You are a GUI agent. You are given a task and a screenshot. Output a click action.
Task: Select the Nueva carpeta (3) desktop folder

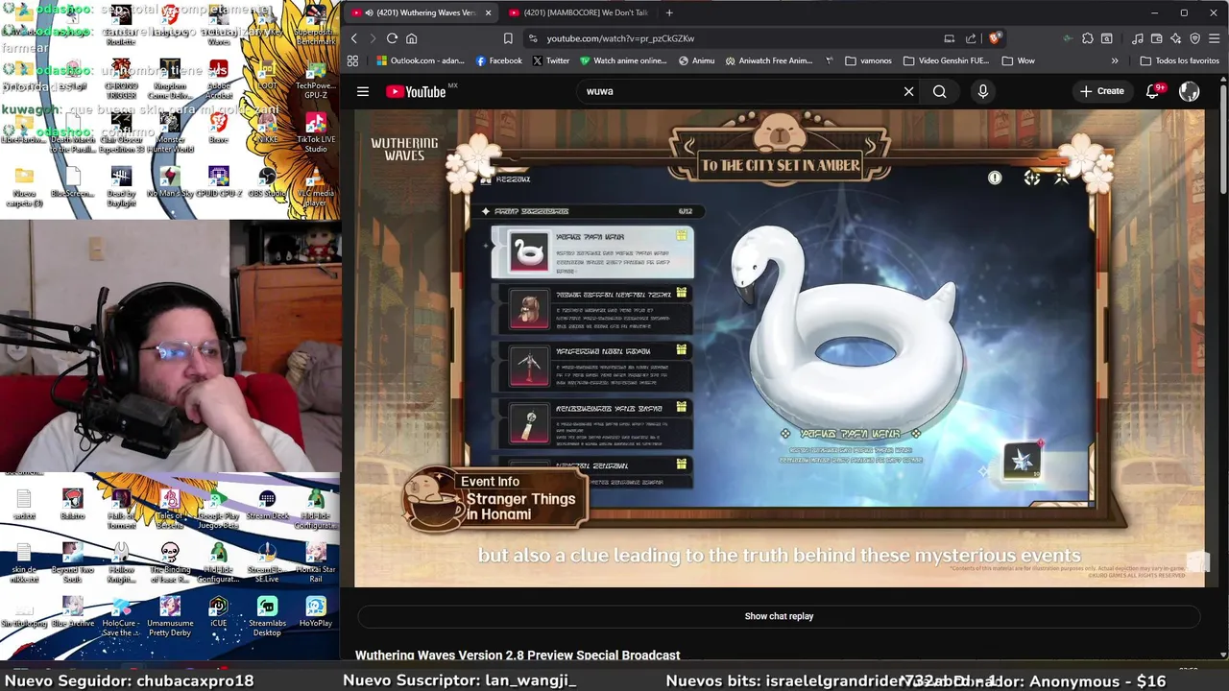click(24, 184)
